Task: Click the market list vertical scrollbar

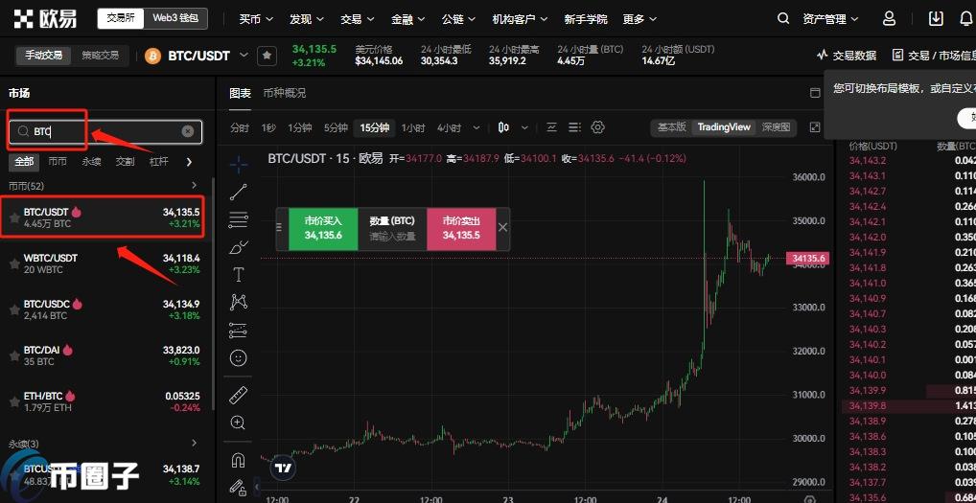Action: 212,292
